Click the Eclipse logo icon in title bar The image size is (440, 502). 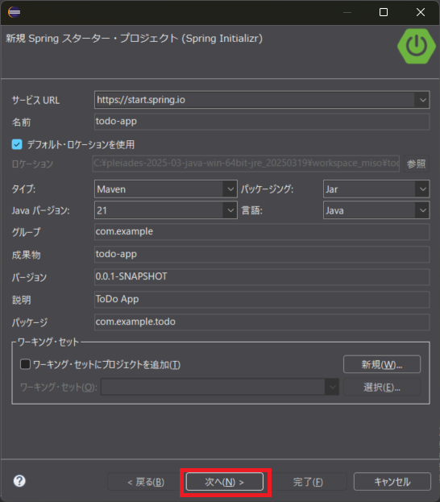point(14,12)
